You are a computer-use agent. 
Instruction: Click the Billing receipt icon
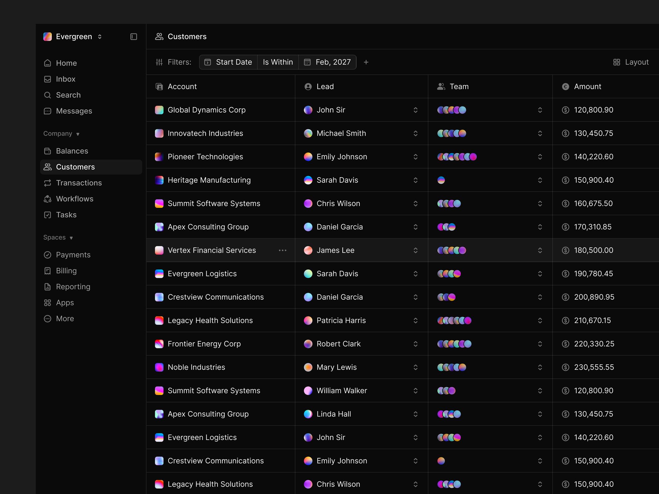(48, 271)
